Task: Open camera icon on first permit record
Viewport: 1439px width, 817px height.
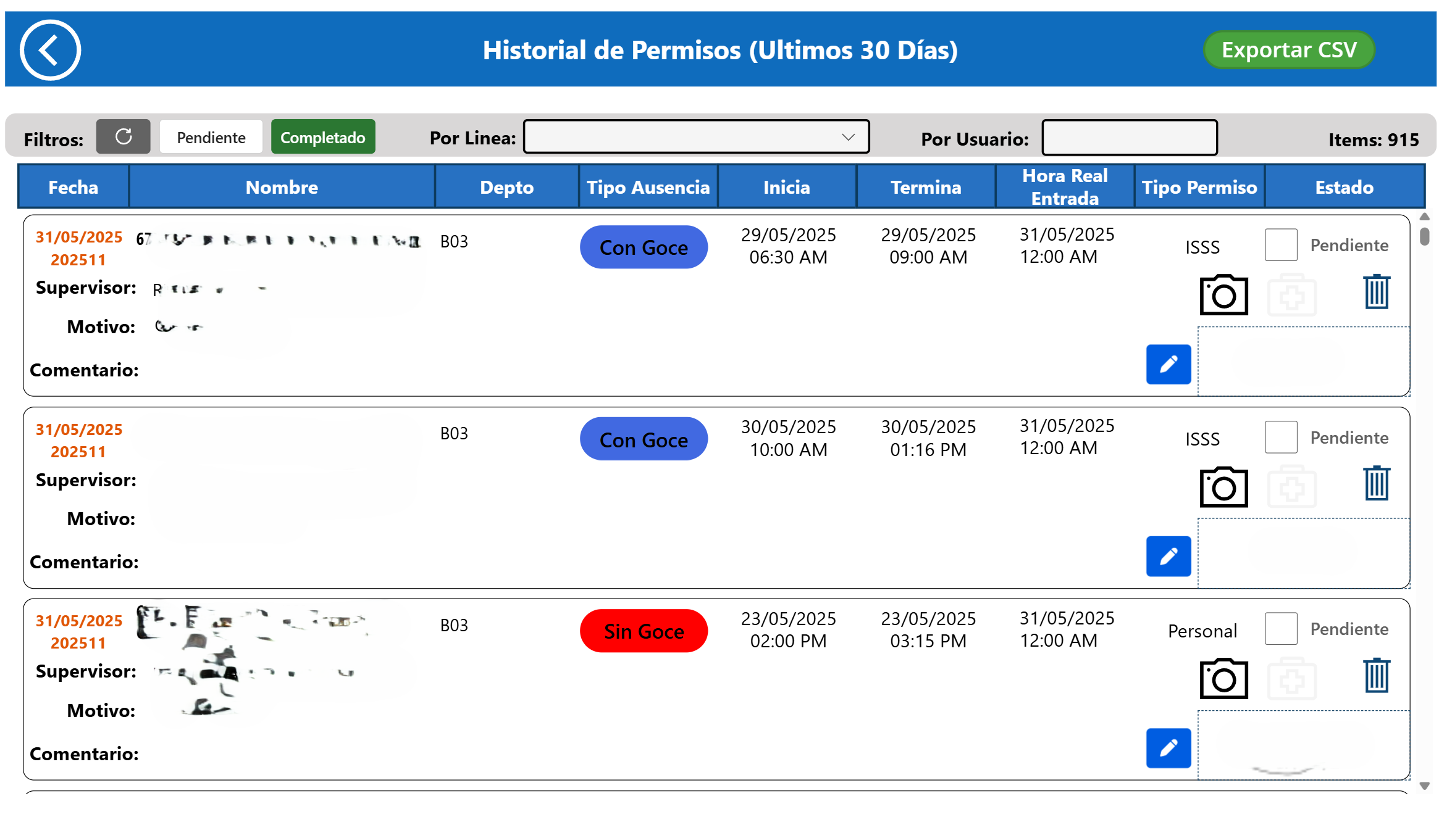Action: click(x=1223, y=295)
